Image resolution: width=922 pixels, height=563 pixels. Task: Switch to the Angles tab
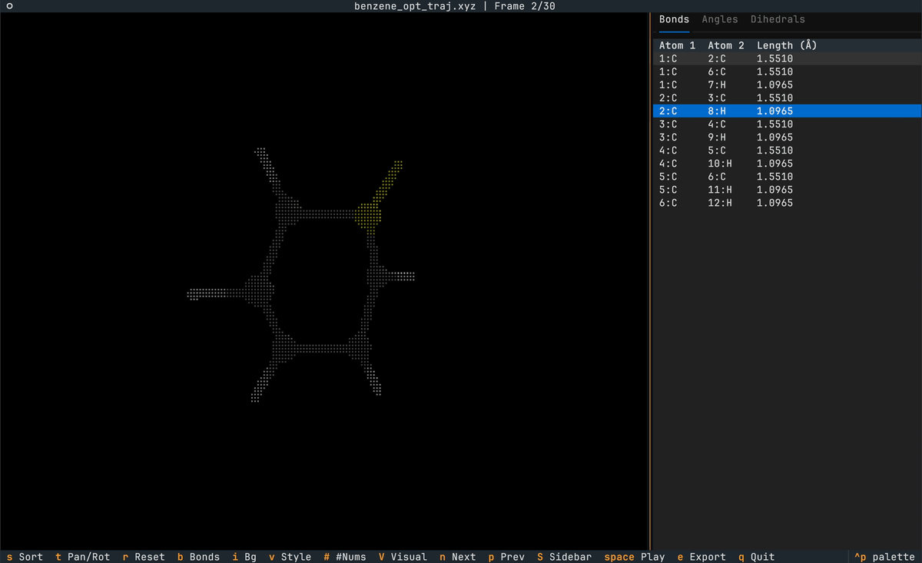(x=720, y=19)
